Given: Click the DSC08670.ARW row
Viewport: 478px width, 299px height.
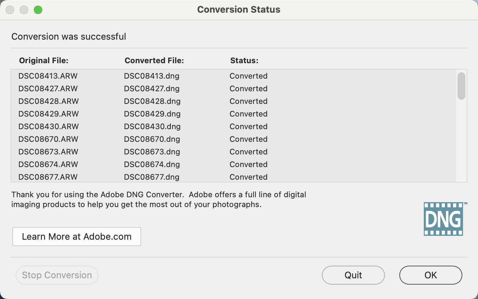Looking at the screenshot, I should click(x=49, y=139).
